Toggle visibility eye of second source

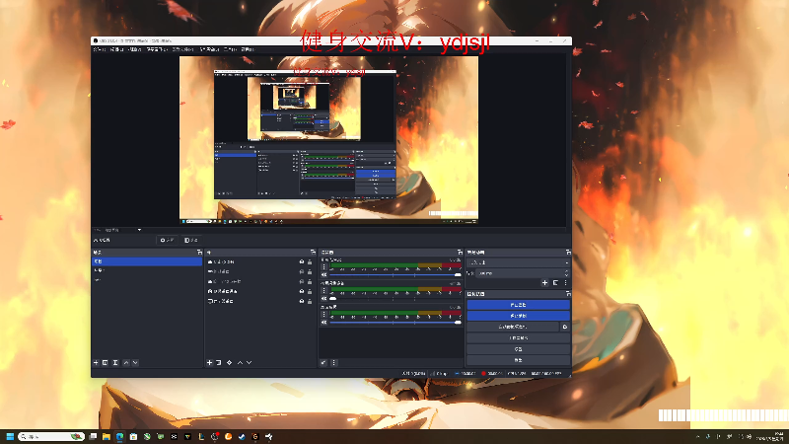tap(302, 271)
